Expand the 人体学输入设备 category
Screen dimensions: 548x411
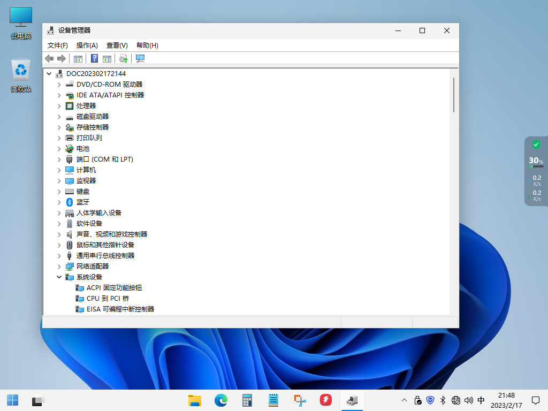(x=59, y=213)
